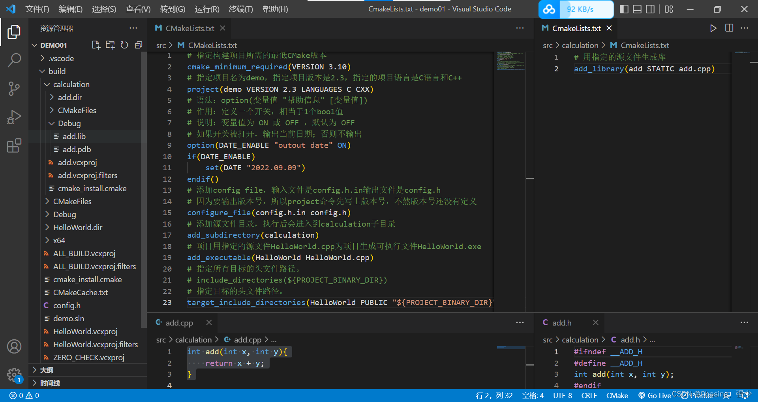Open the Source Control view

point(14,89)
